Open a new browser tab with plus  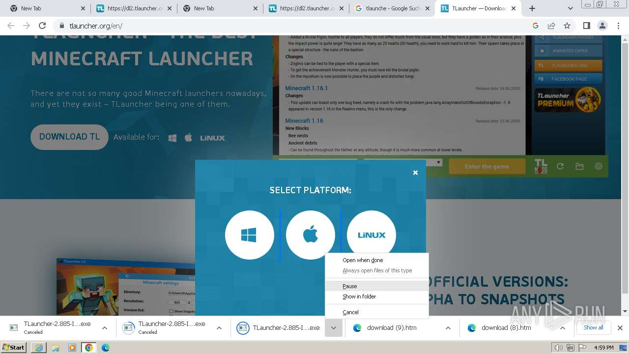click(x=532, y=8)
